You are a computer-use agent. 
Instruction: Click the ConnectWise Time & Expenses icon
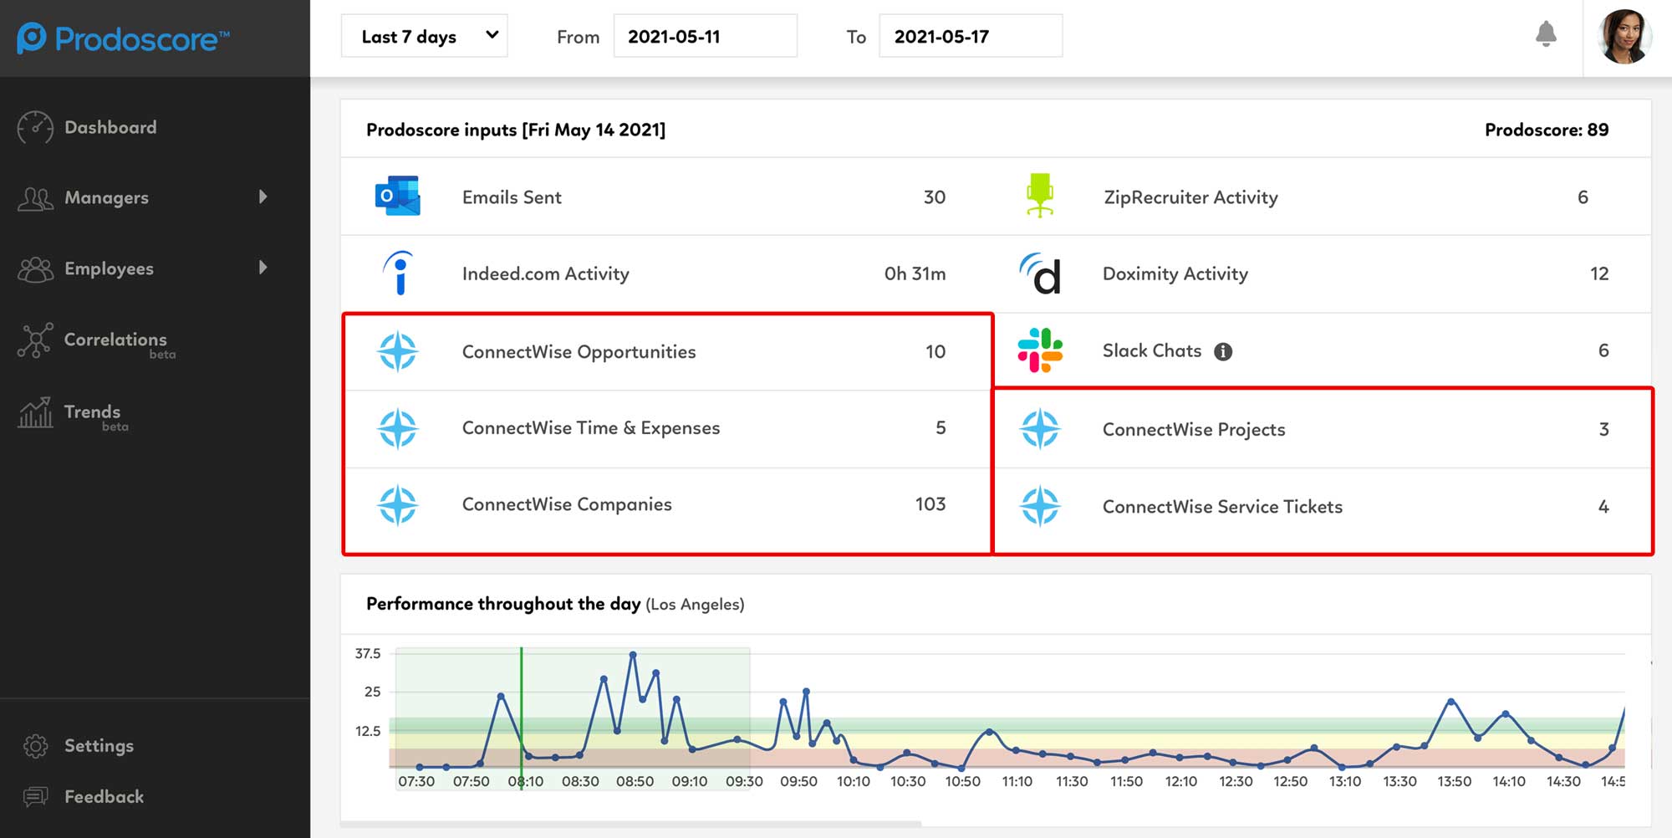click(x=398, y=428)
